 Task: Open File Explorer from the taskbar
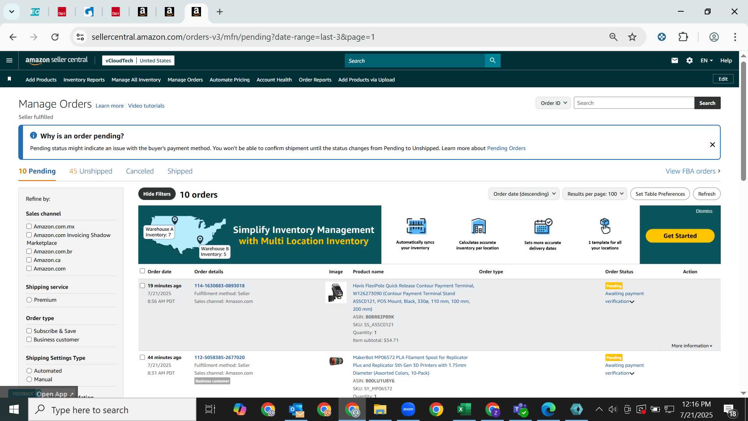click(380, 410)
